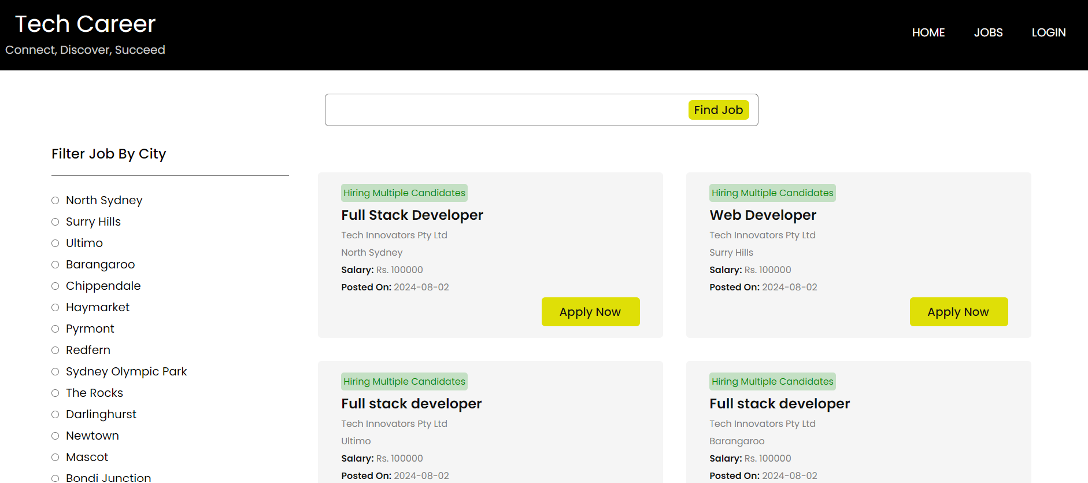Screen dimensions: 1088x483
Task: Choose Redfern from city filters
Action: pyautogui.click(x=55, y=351)
